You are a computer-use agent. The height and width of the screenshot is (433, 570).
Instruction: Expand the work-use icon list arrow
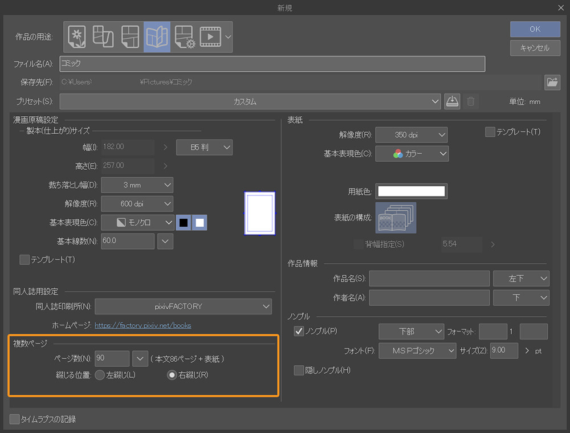pos(228,36)
